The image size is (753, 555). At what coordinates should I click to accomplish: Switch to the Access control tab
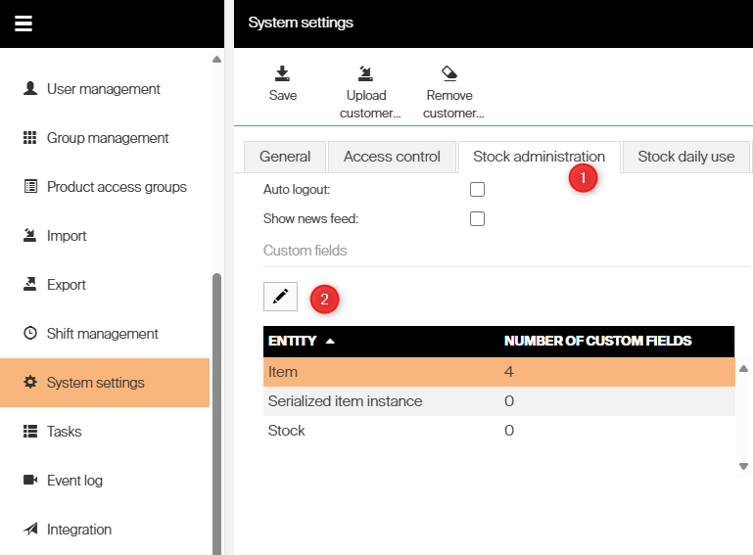click(392, 157)
